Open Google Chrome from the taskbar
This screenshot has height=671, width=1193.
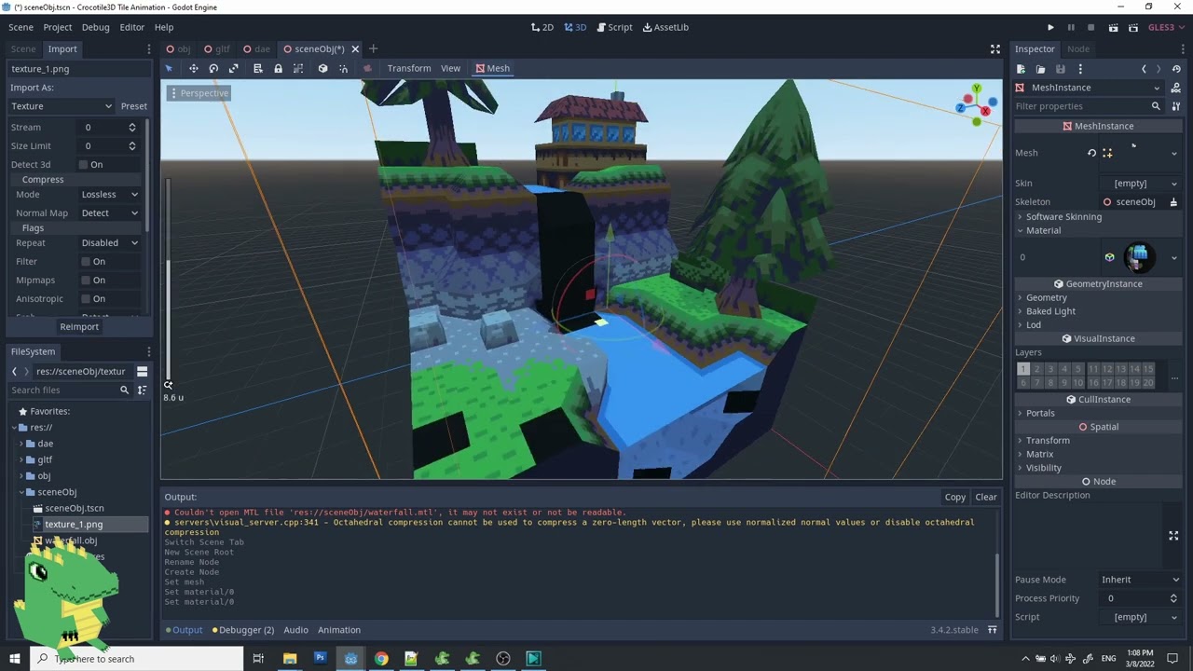(381, 658)
